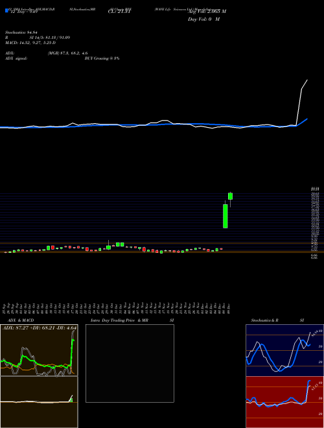324x428 pixels.
Task: Open the red RSI indicator chart
Action: coord(284,402)
